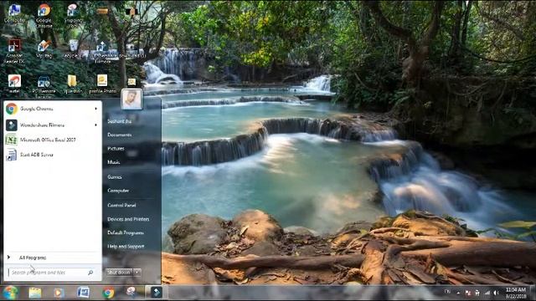Viewport: 536px width, 301px height.
Task: Open Windows Media Player from the taskbar
Action: [x=59, y=293]
